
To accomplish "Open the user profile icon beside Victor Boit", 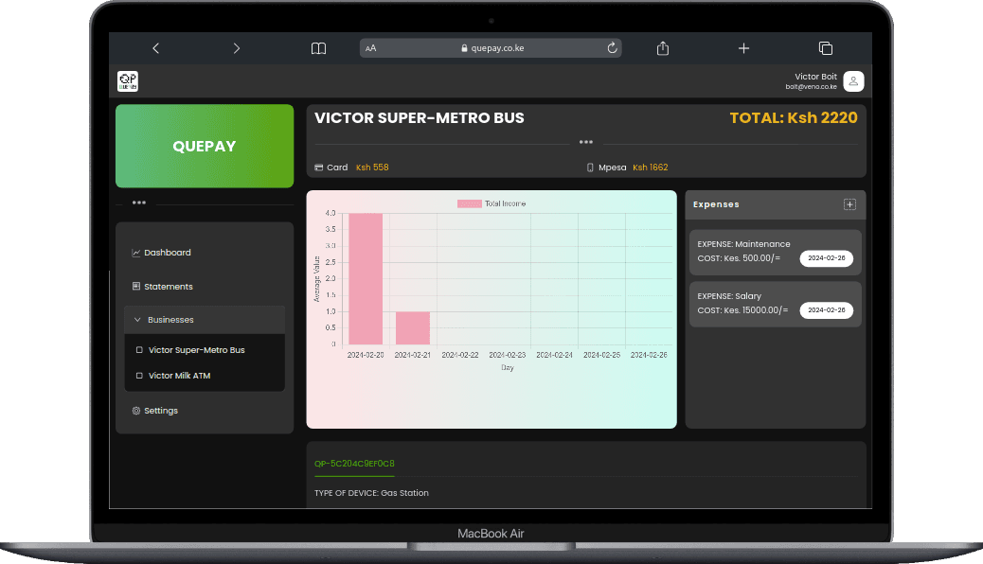I will click(852, 81).
